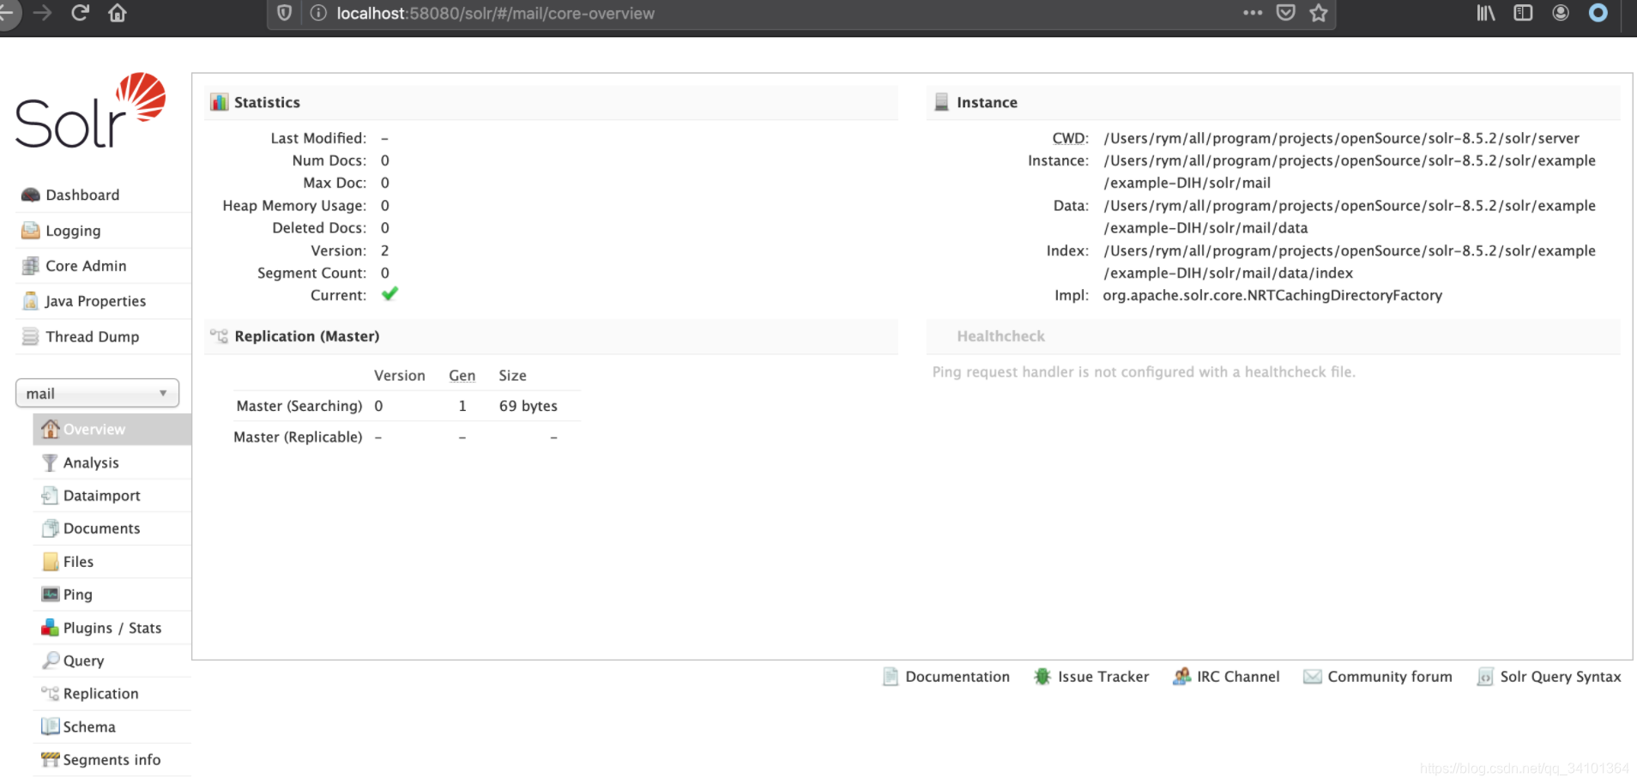Click the Issue Tracker bug icon
This screenshot has width=1637, height=784.
coord(1042,676)
